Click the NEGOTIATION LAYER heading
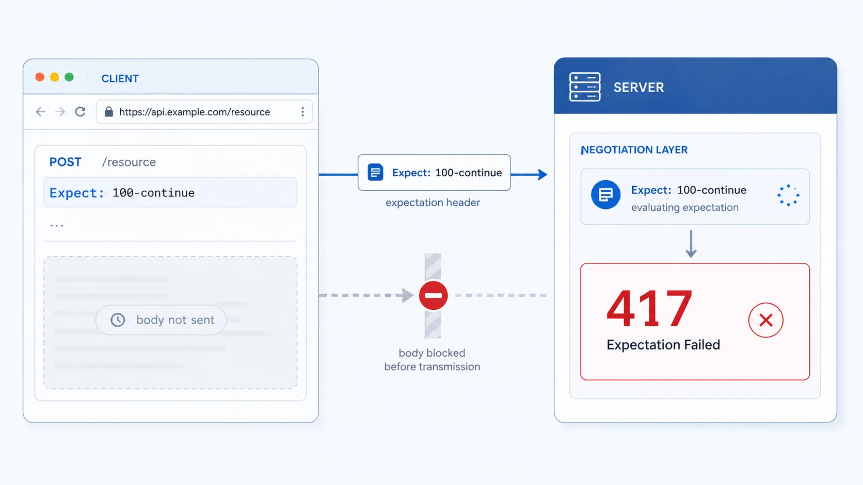The image size is (863, 485). pyautogui.click(x=634, y=150)
